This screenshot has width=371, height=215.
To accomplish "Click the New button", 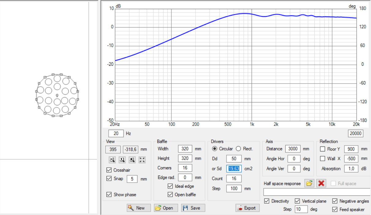I will [x=139, y=208].
